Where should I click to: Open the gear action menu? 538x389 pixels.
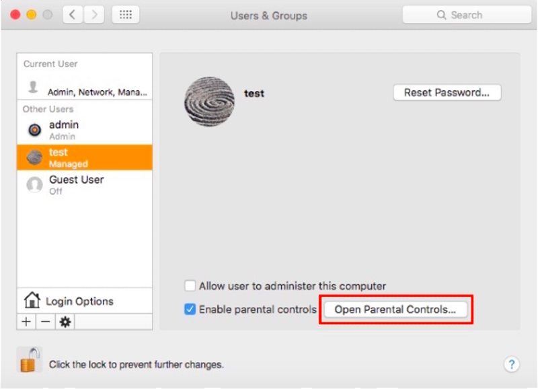point(65,322)
